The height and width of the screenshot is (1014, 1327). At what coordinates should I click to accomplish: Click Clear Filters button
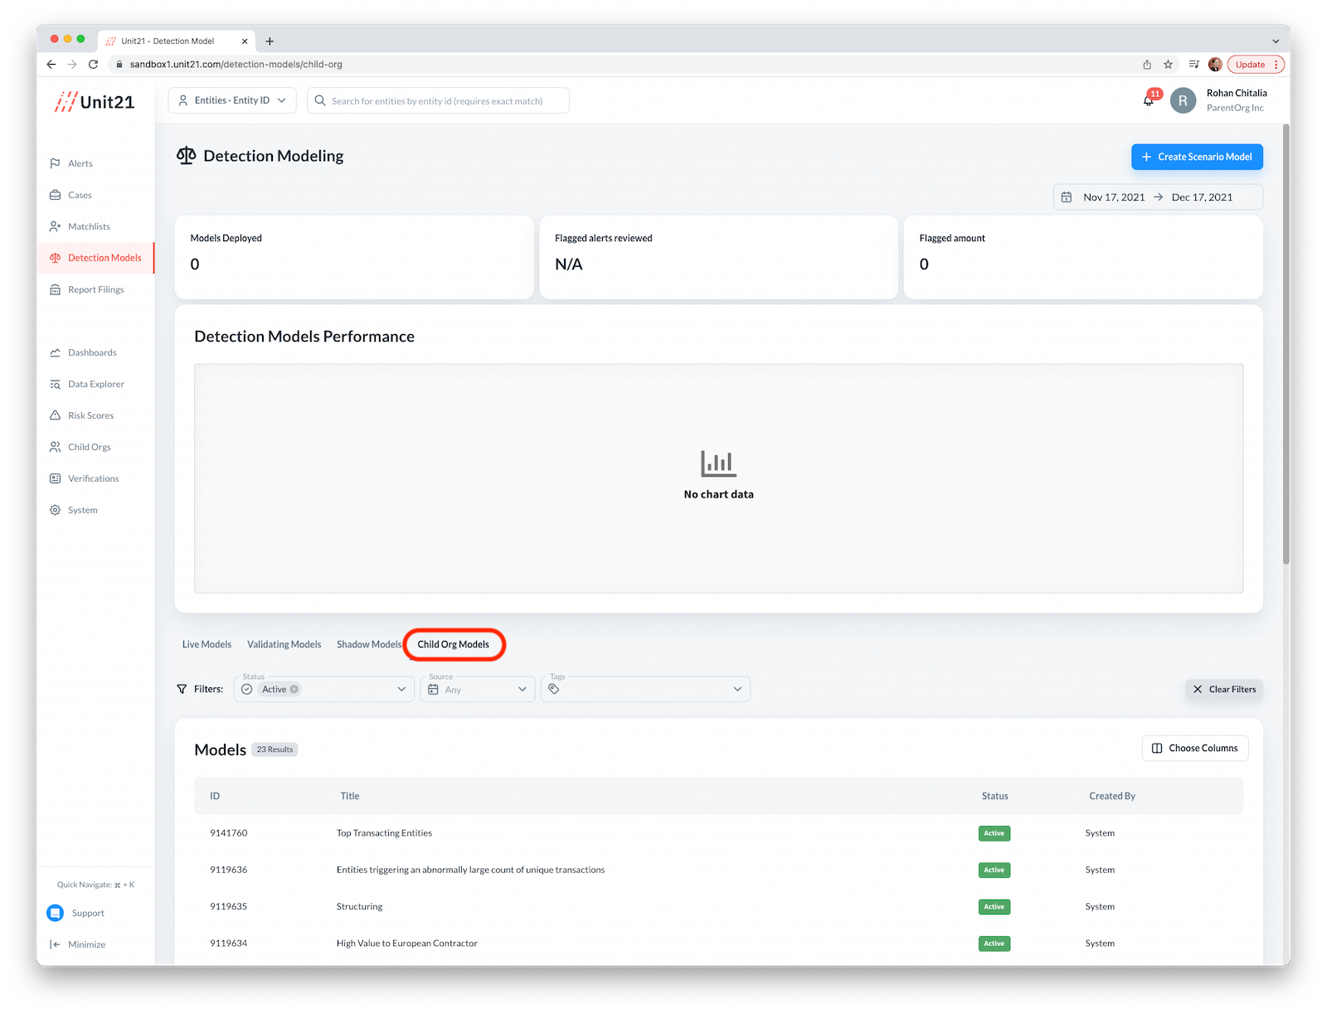pyautogui.click(x=1224, y=689)
